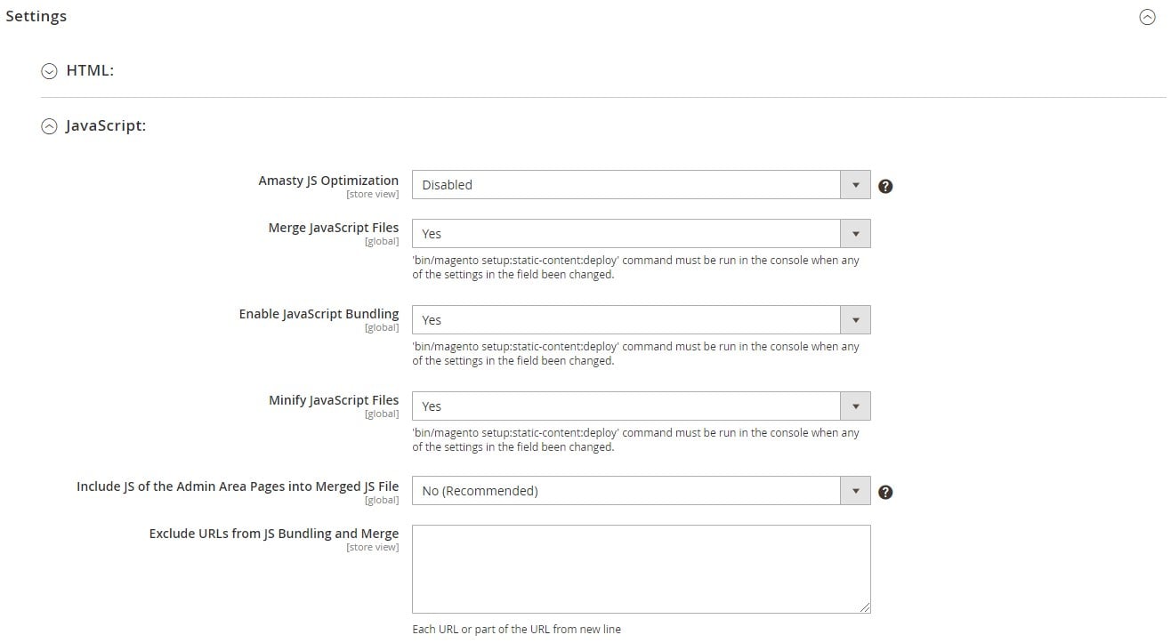This screenshot has width=1171, height=643.
Task: Collapse the Settings section chevron icon
Action: [1147, 17]
